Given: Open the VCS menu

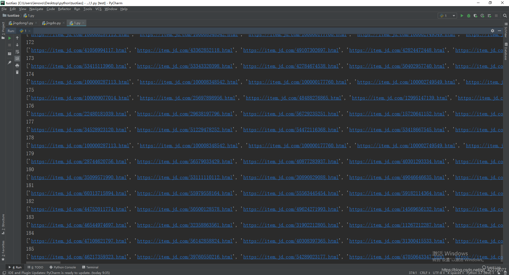Looking at the screenshot, I should click(x=98, y=9).
